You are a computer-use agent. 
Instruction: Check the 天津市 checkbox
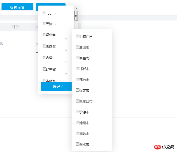[44, 24]
